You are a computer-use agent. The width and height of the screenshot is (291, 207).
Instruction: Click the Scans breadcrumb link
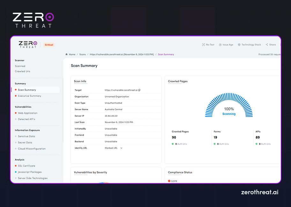82,54
